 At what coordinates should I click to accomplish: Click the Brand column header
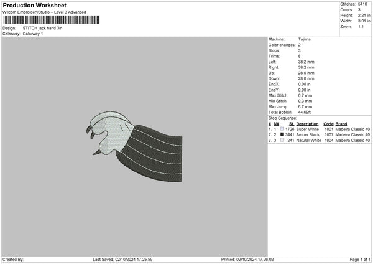(x=341, y=123)
